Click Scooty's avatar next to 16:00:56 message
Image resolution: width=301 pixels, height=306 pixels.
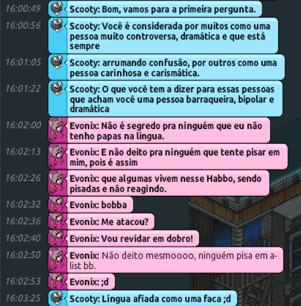[57, 25]
